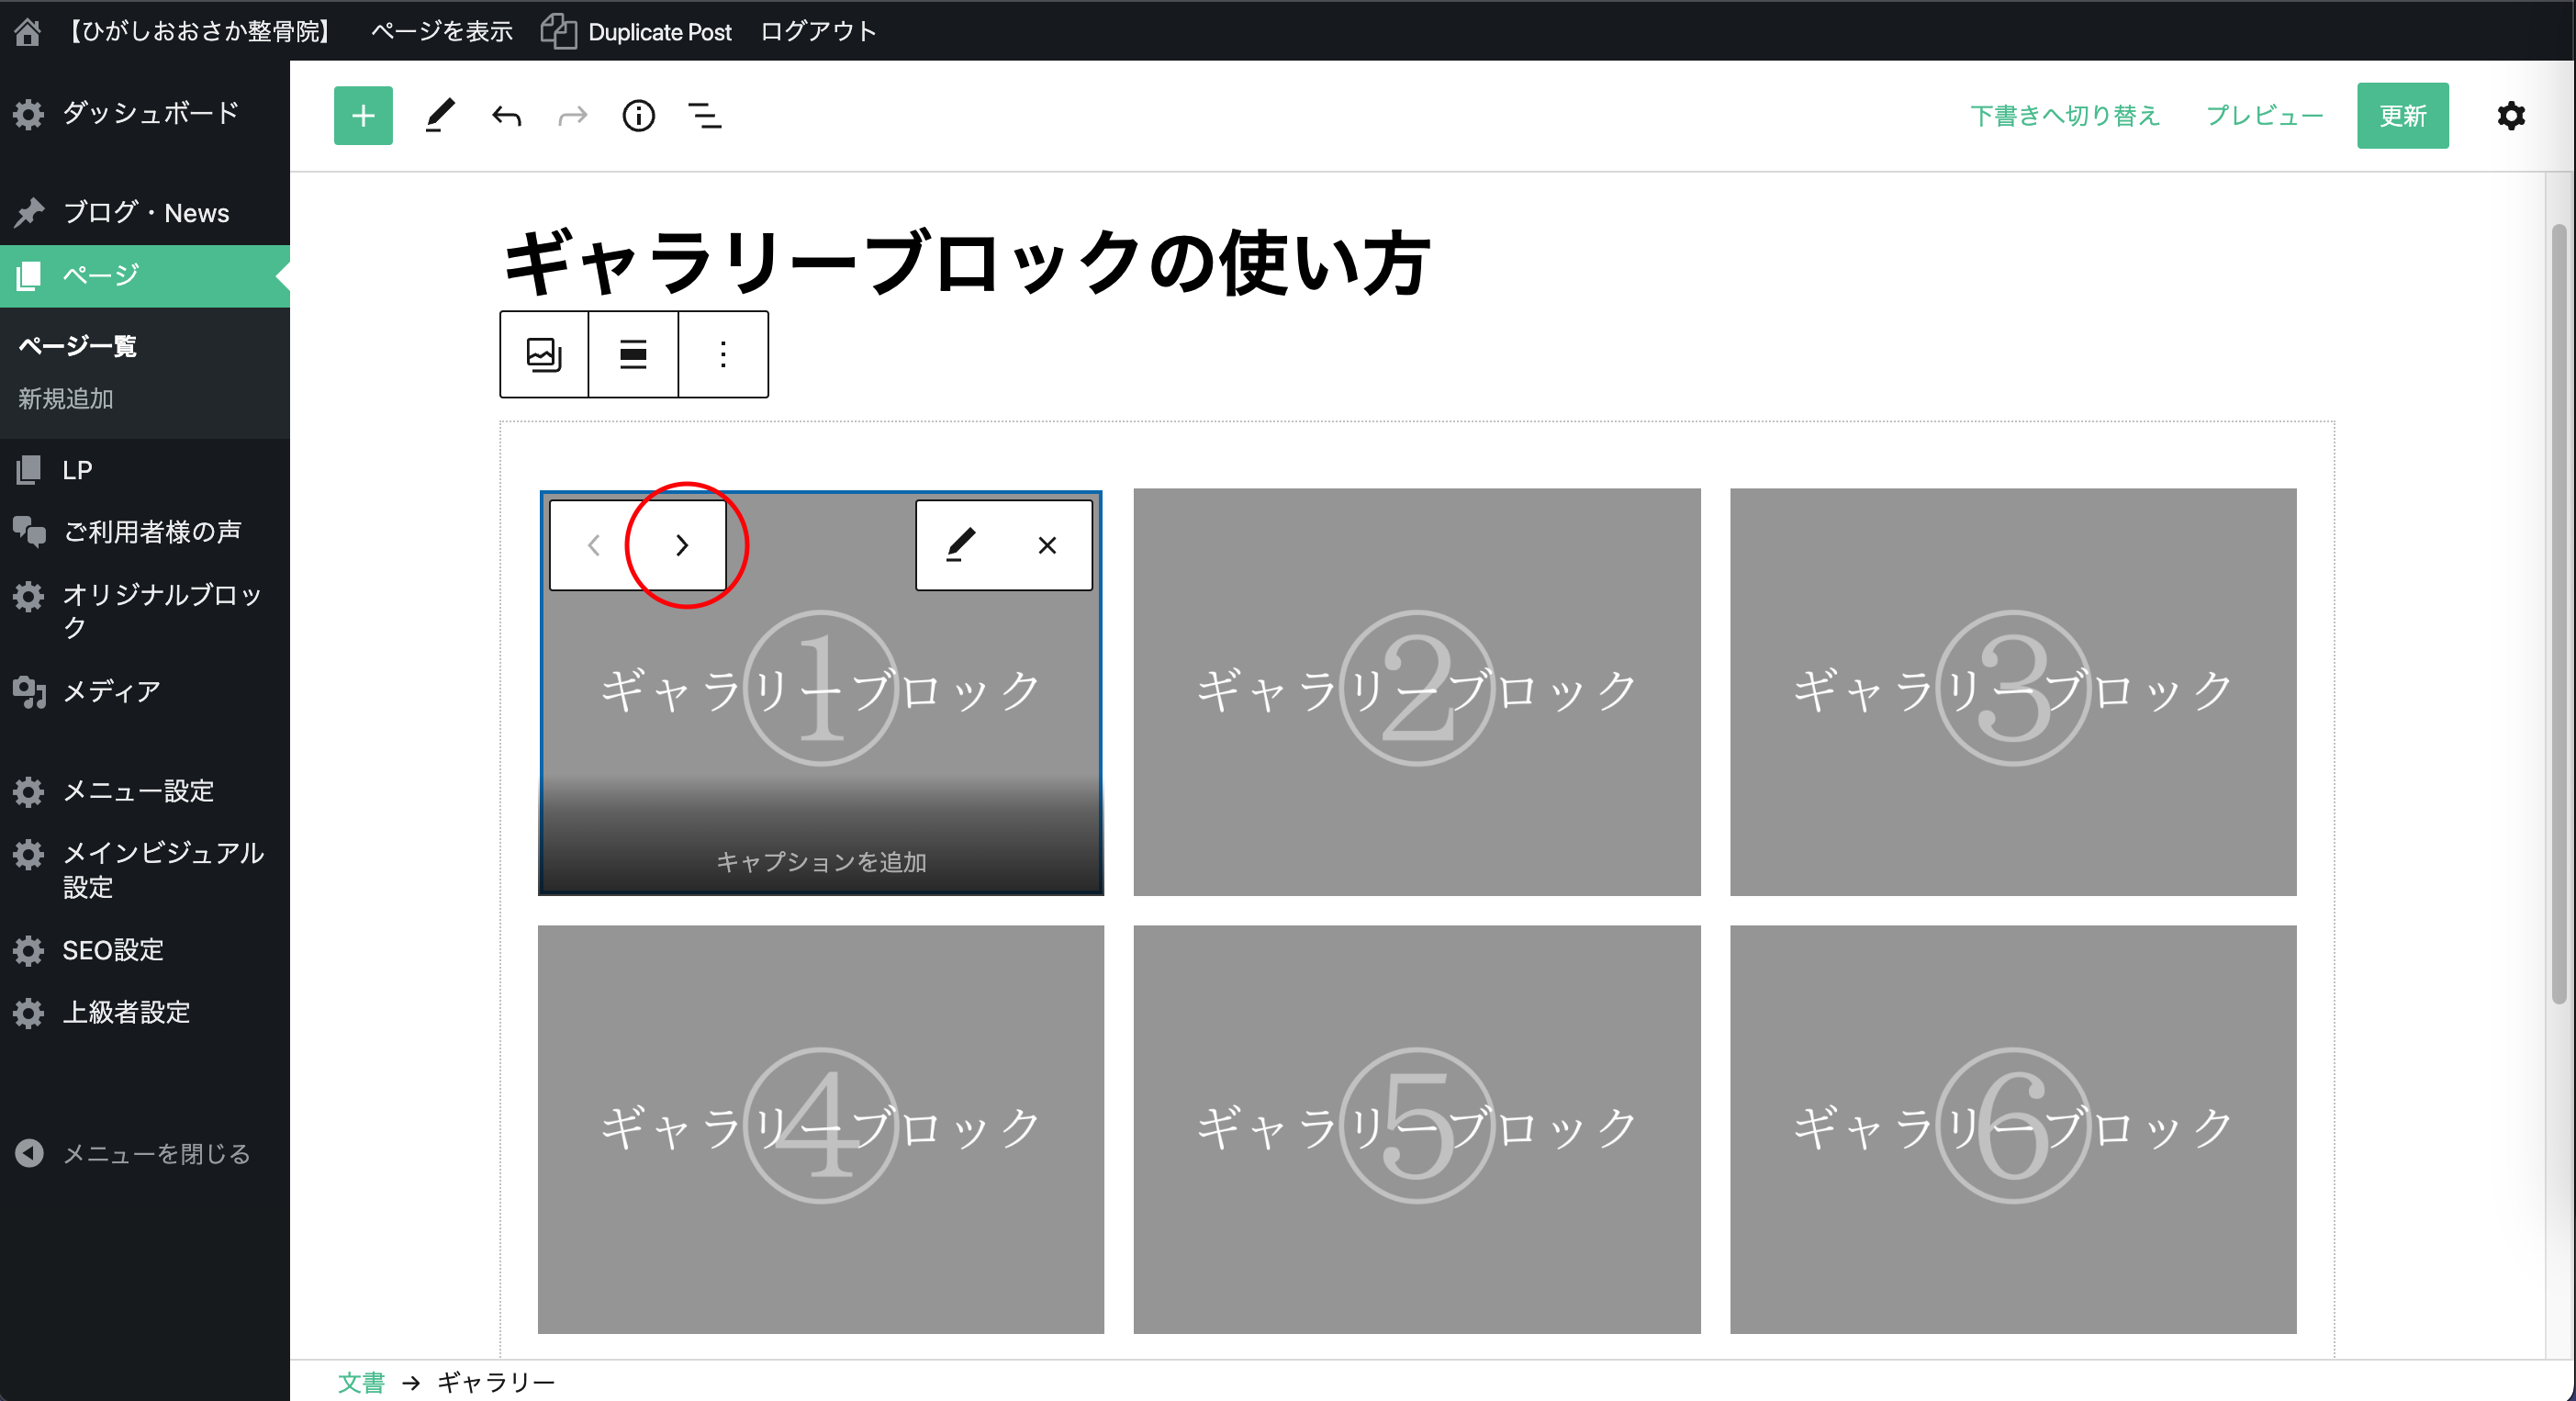
Task: Move image forward with right chevron
Action: click(x=682, y=545)
